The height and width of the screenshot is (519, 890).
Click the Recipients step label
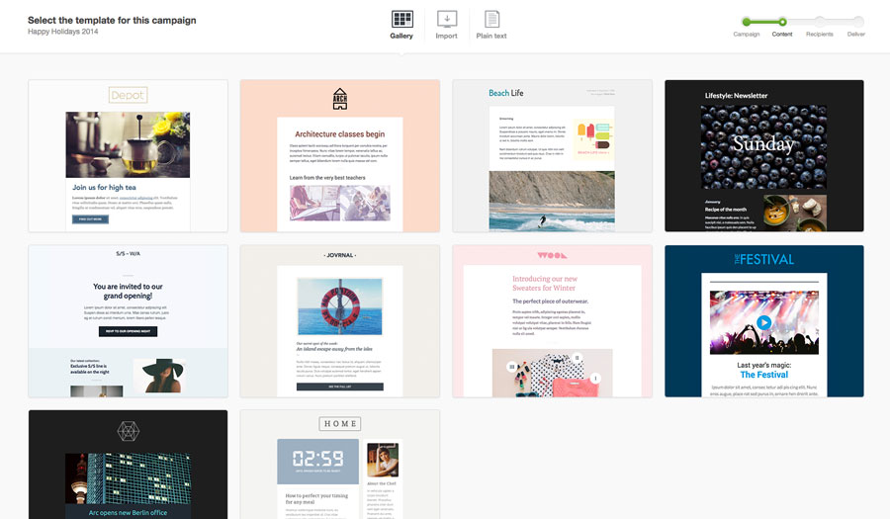[x=820, y=35]
